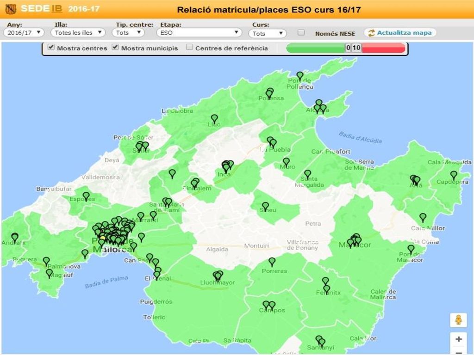474x355 pixels.
Task: Click the pin cluster at Pollensa
Action: point(270,93)
